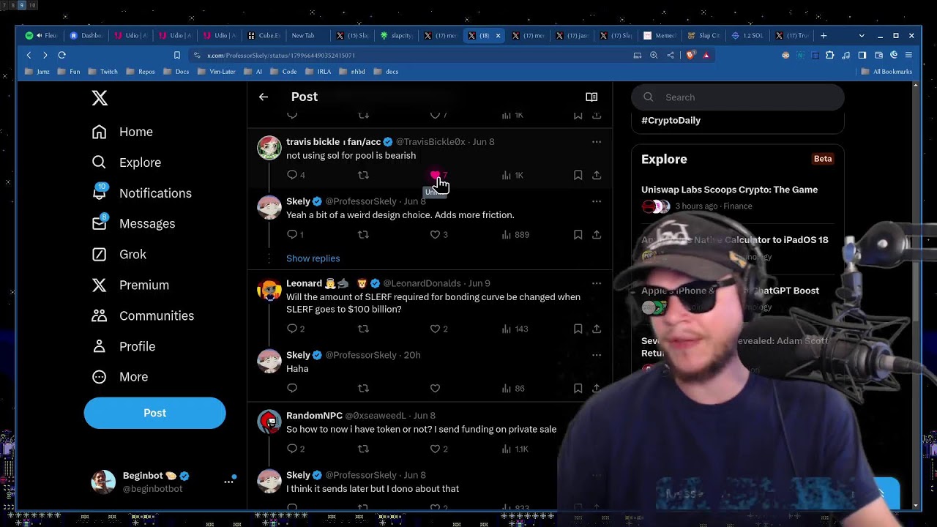This screenshot has height=527, width=937.
Task: Switch to the 1.2 SOL browser tab
Action: pos(748,35)
